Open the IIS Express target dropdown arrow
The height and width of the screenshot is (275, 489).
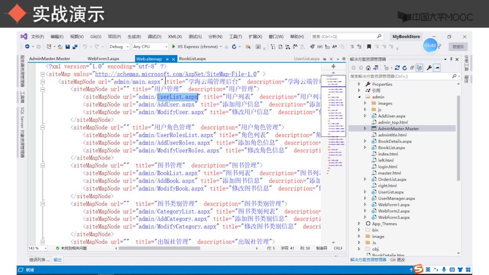221,47
